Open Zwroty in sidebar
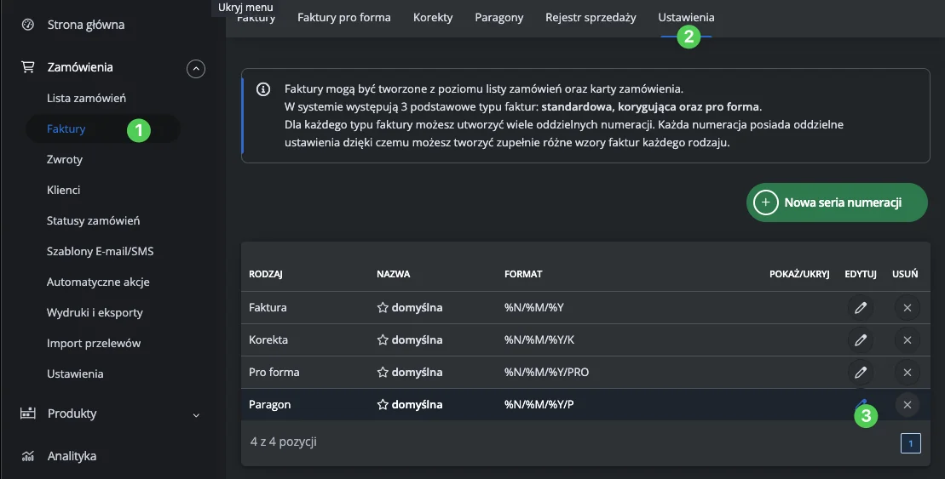 coord(65,159)
